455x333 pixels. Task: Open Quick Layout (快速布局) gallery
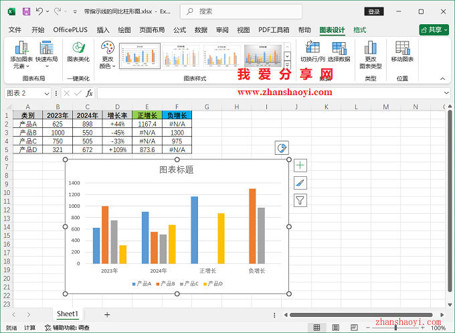[x=46, y=54]
